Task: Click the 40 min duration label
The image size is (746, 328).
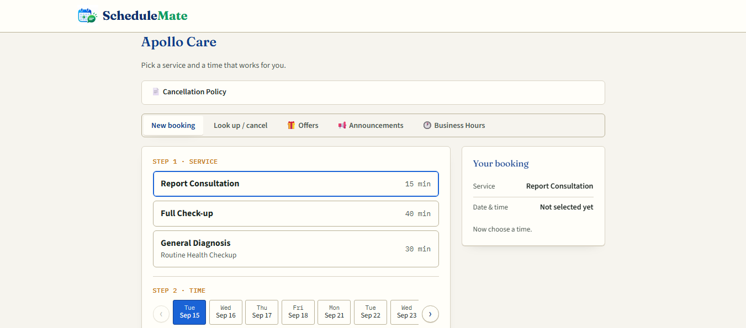Action: (418, 213)
